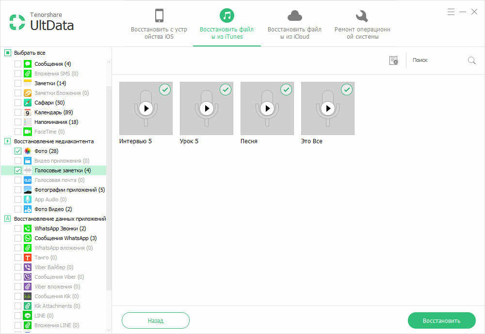
Task: Click the magnifying glass search icon
Action: [x=472, y=61]
